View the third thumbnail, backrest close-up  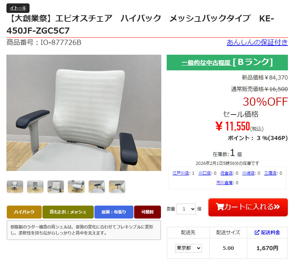coord(56,187)
